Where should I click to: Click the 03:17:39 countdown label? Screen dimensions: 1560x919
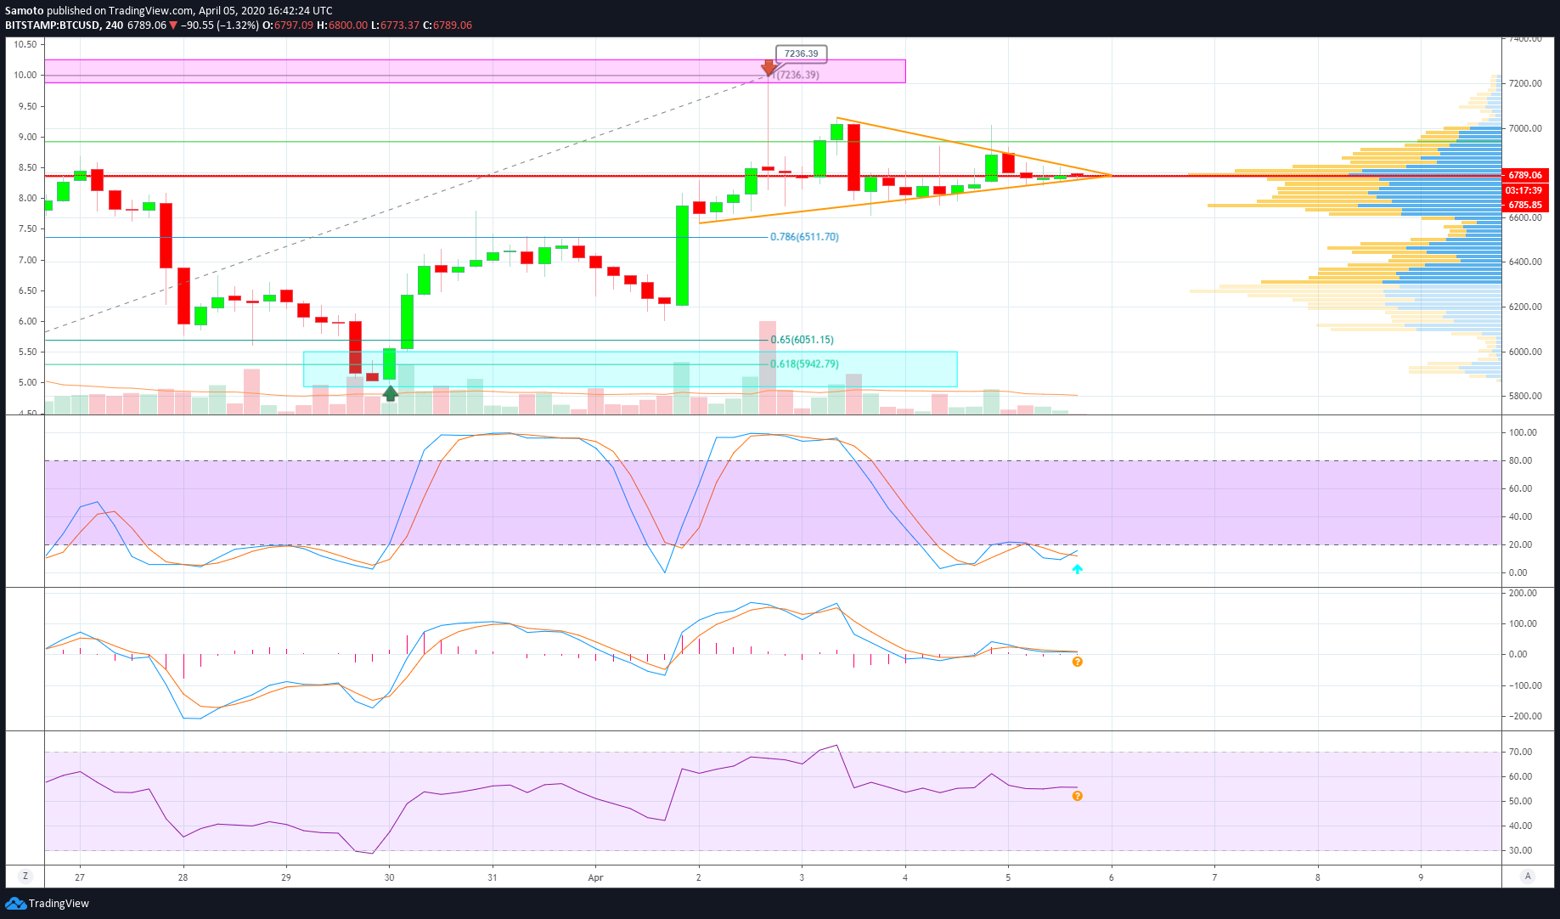[x=1524, y=190]
